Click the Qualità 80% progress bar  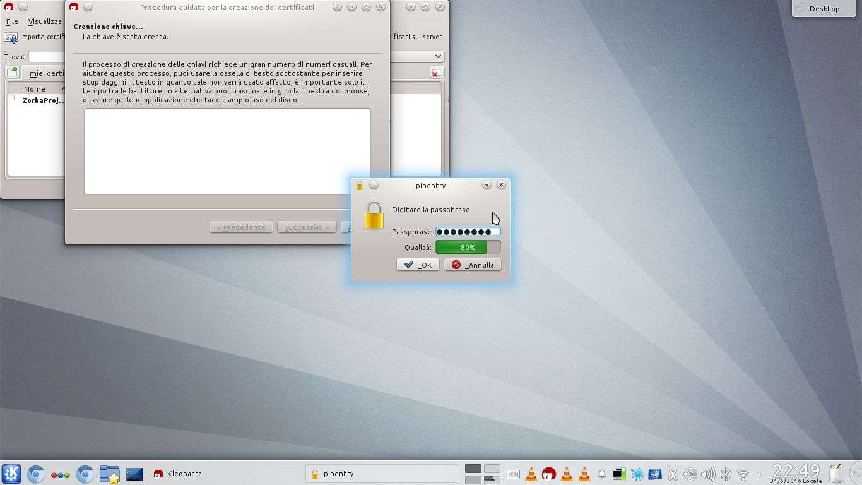click(x=468, y=248)
